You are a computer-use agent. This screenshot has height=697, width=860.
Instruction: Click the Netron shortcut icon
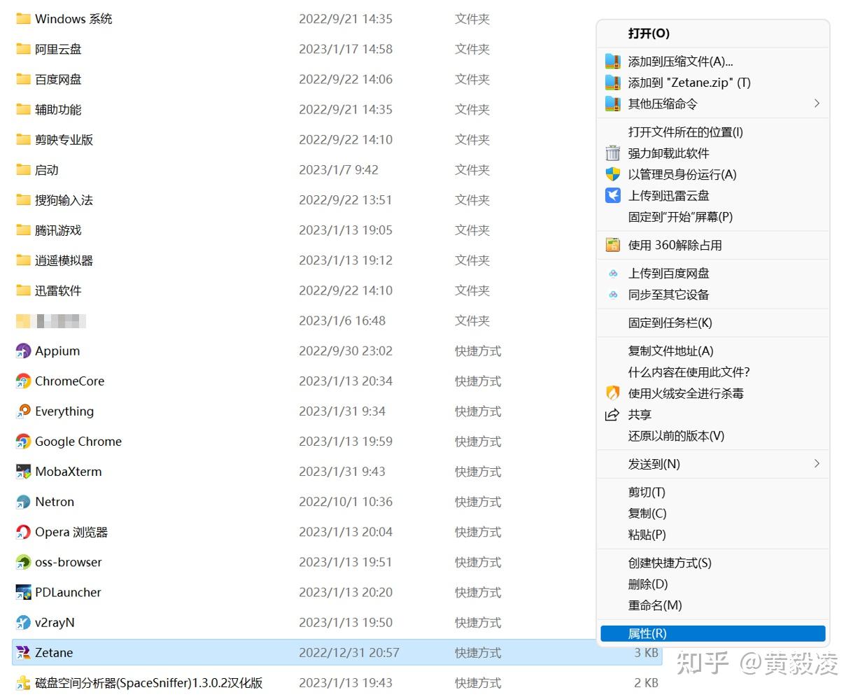(23, 502)
